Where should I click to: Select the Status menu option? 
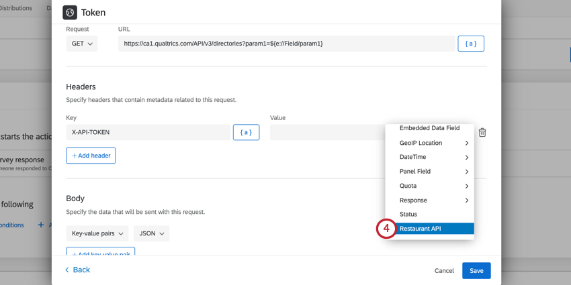coord(408,215)
